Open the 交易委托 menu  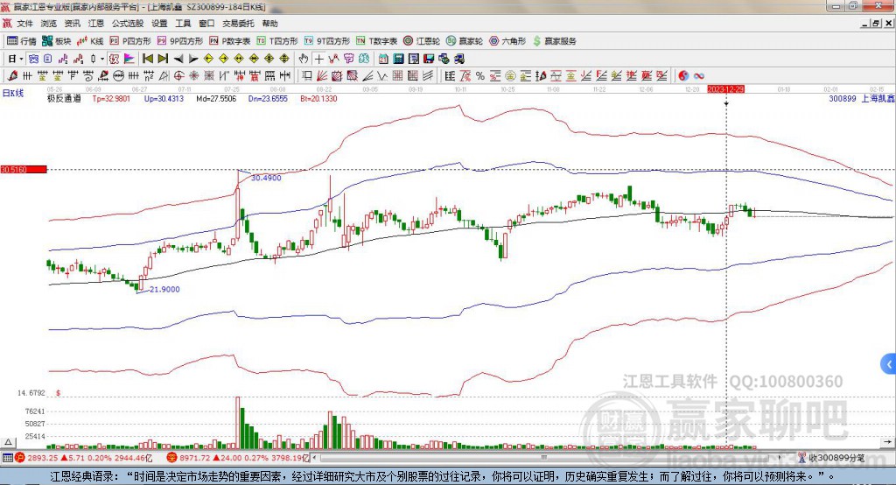238,24
